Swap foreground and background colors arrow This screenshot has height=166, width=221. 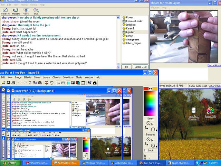pos(151,89)
